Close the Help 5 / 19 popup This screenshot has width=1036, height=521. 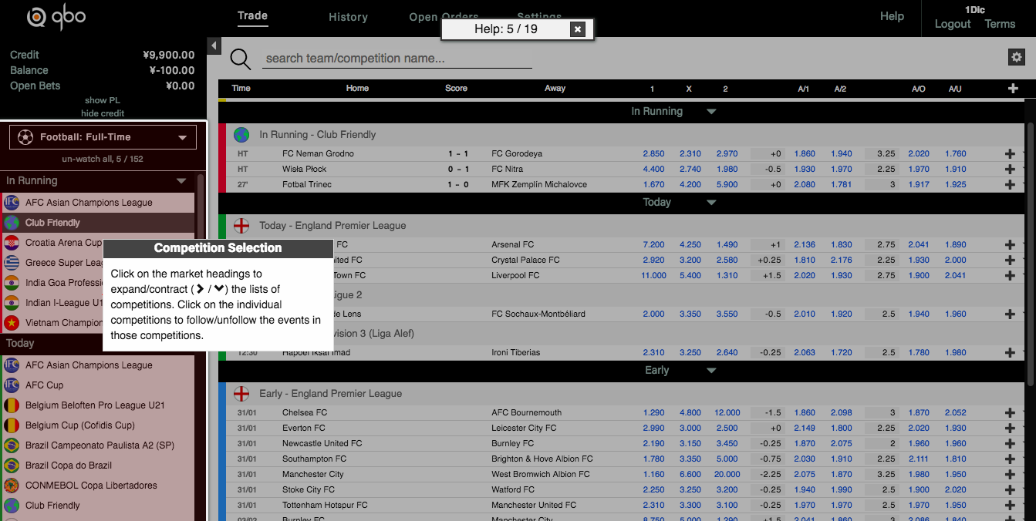578,29
